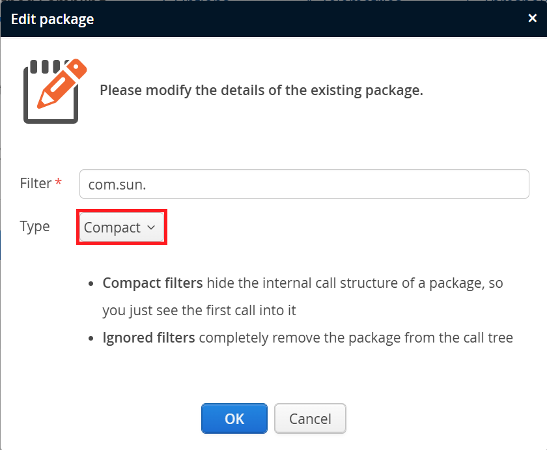Click the Edit package title text

52,20
